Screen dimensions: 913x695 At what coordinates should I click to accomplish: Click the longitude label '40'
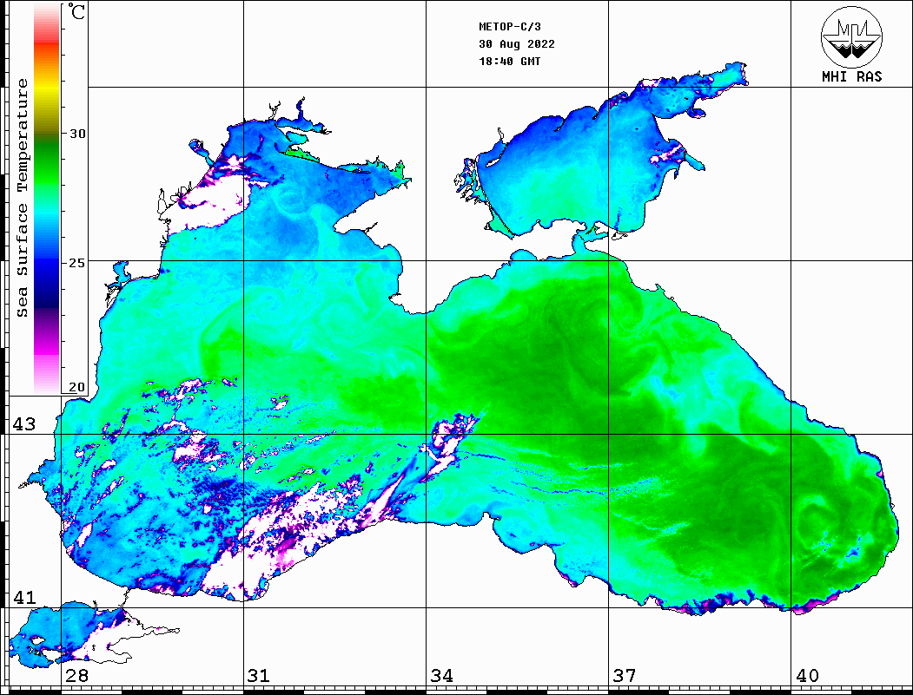point(807,676)
